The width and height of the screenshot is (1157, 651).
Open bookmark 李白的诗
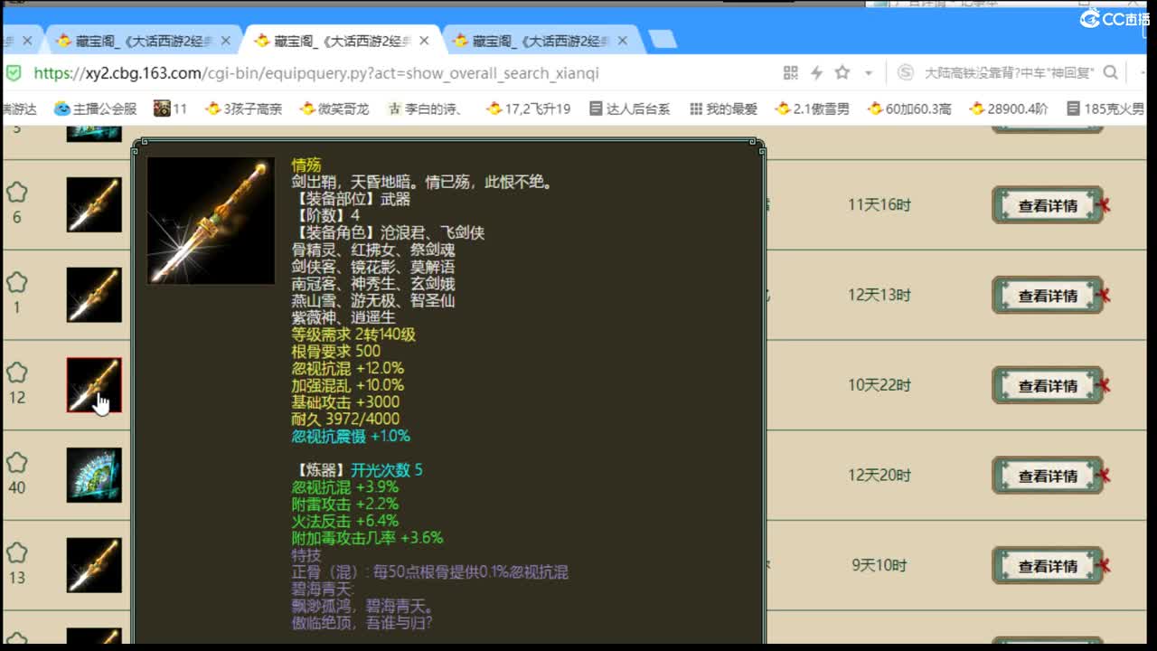425,108
